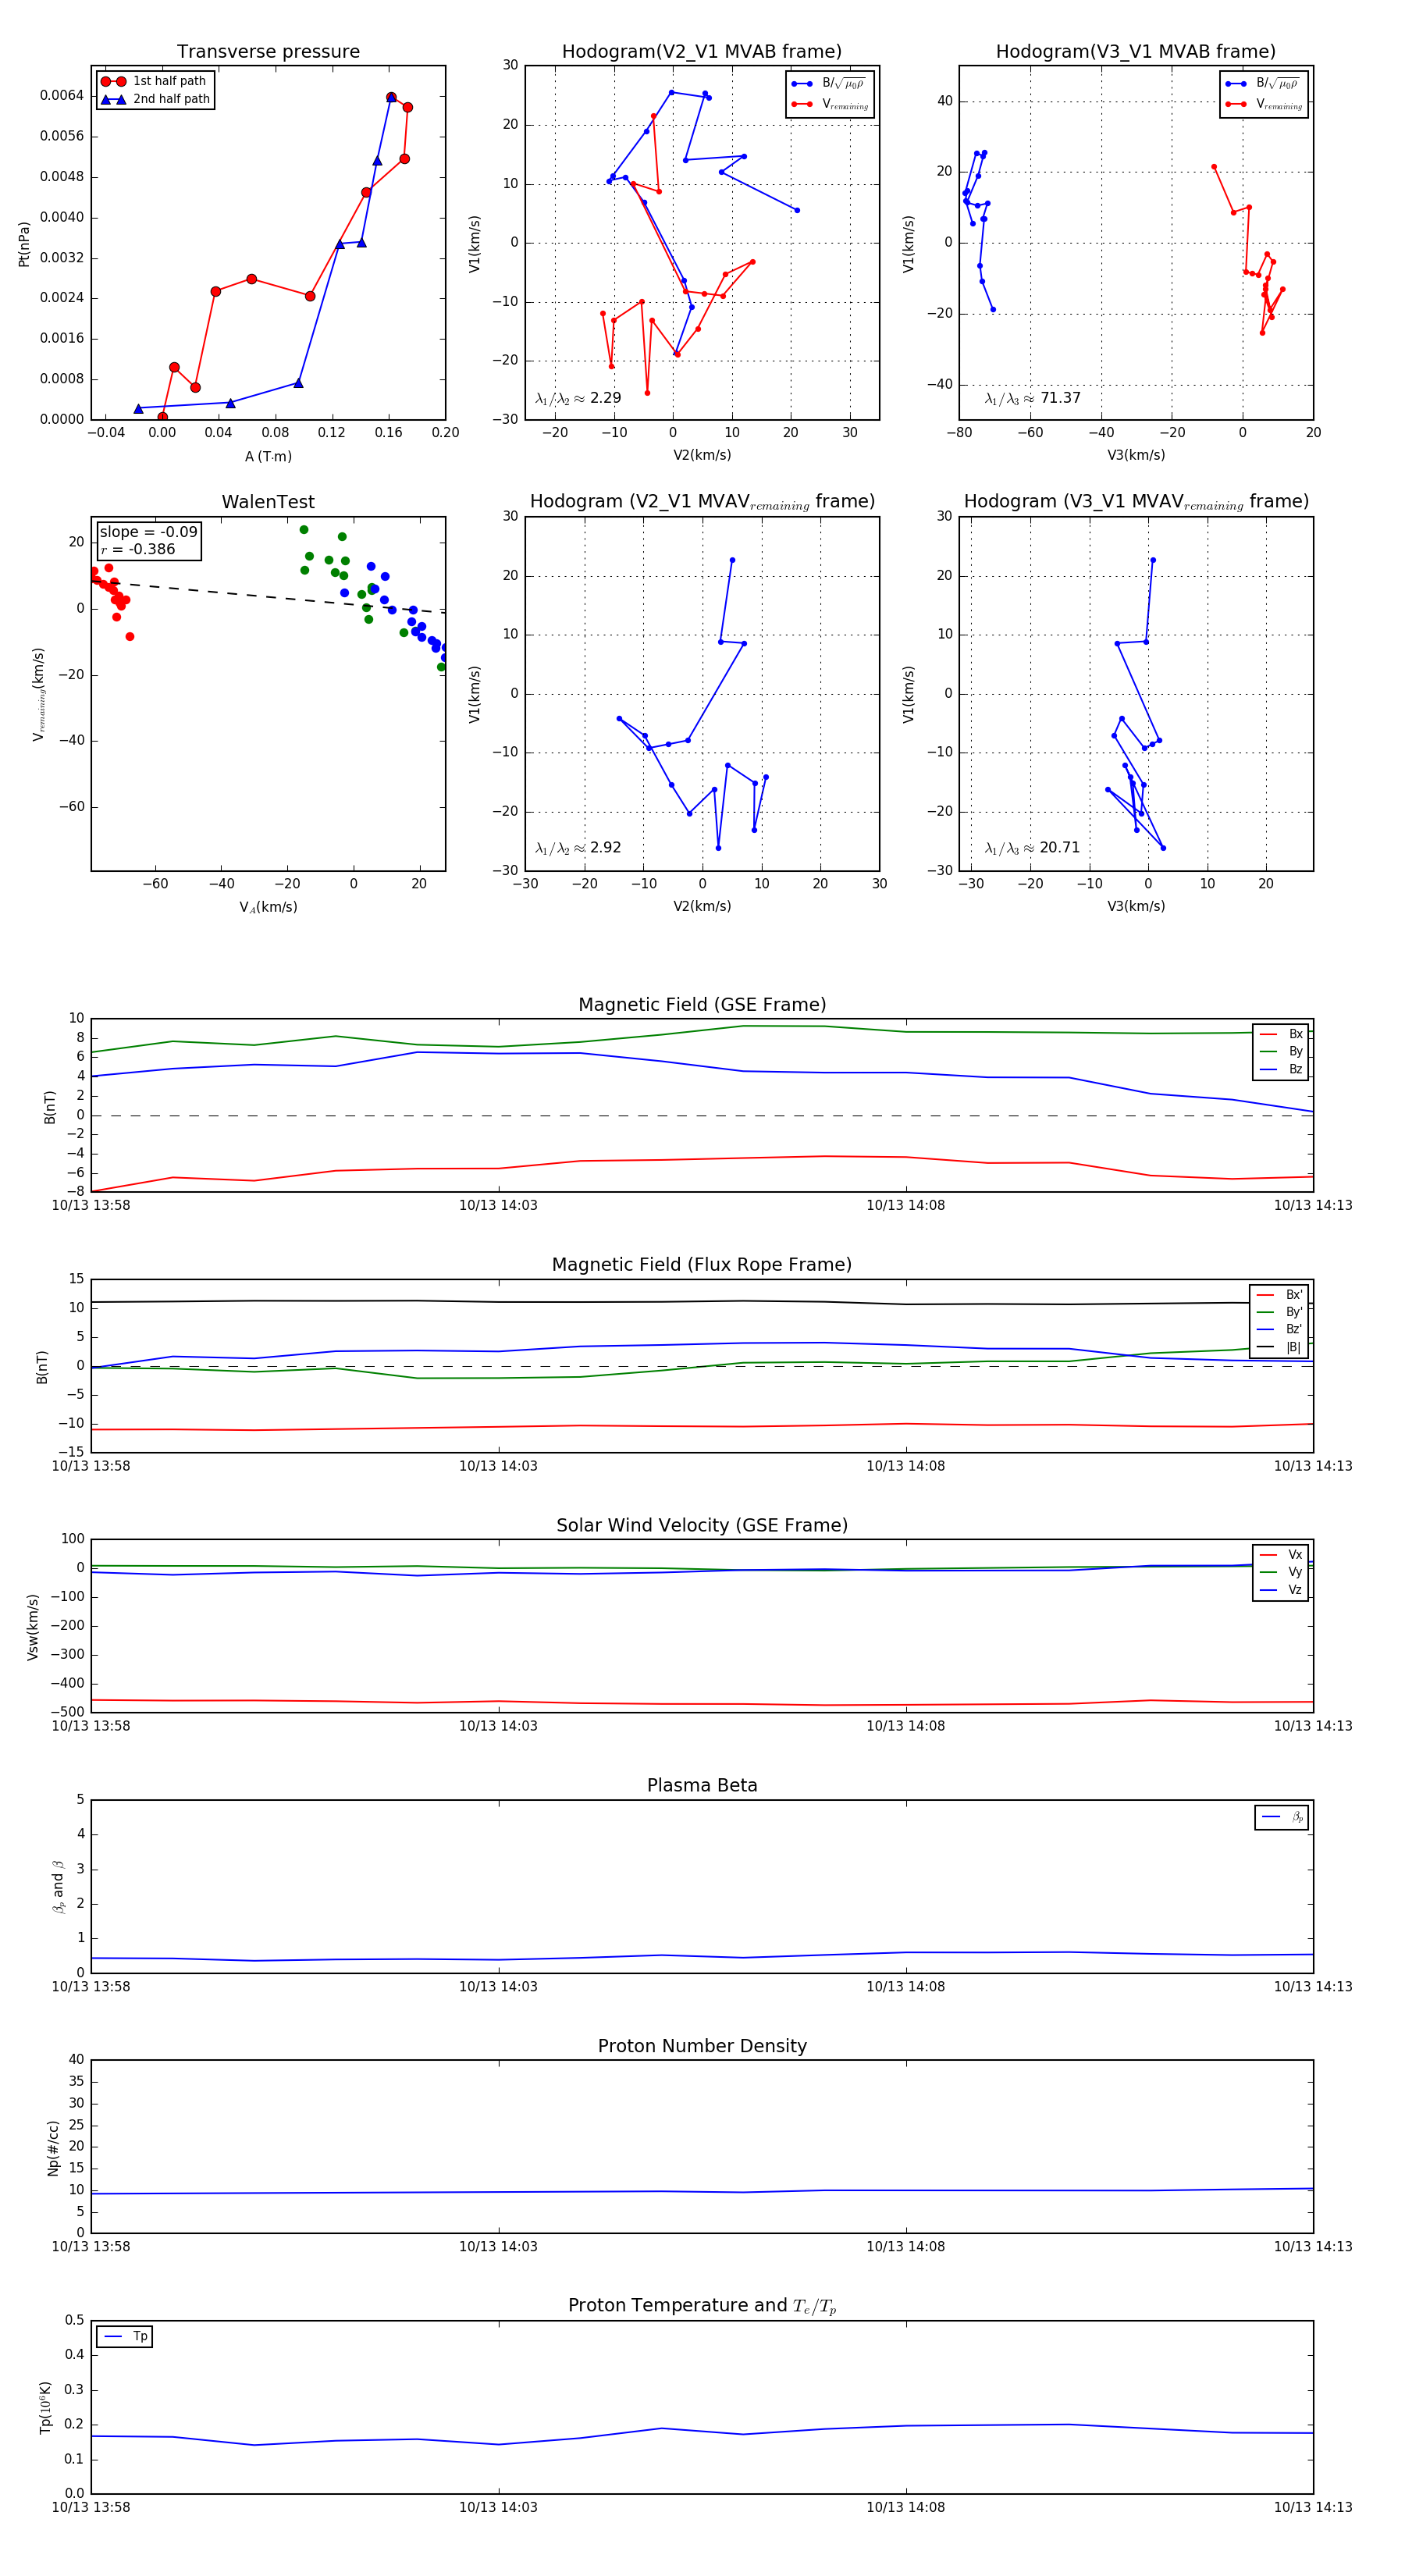1405x2576 pixels.
Task: Click the 'Plasma Beta' plot title
Action: [702, 1785]
